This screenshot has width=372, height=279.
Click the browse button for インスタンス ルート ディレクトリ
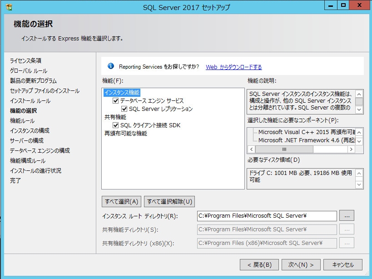tap(347, 215)
